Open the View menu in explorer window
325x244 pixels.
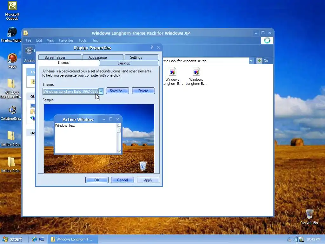click(50, 40)
